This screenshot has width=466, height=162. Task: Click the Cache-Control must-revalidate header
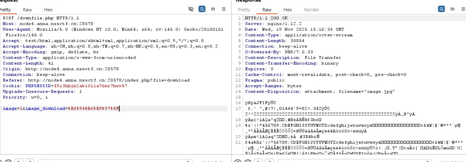[325, 75]
